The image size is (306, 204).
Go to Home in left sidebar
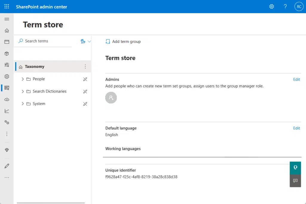point(7,31)
